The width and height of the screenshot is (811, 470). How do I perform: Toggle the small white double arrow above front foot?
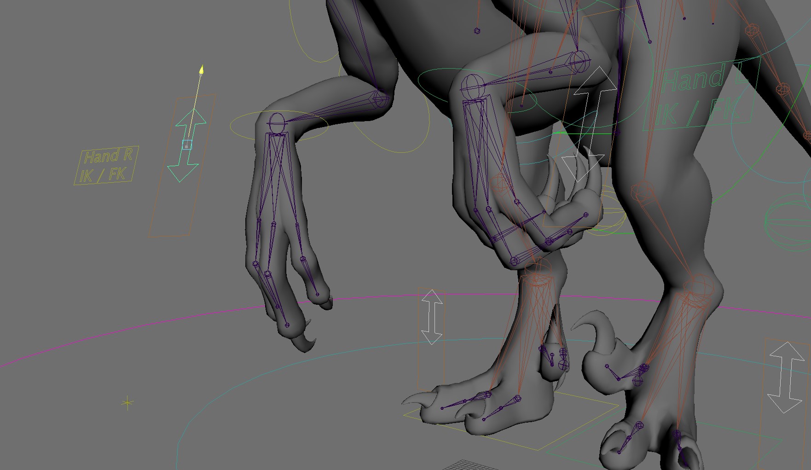[432, 318]
